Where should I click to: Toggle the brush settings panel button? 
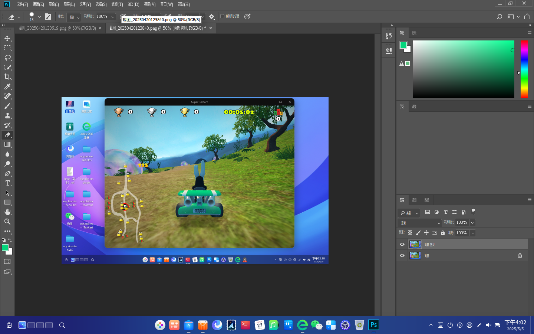[x=48, y=17]
